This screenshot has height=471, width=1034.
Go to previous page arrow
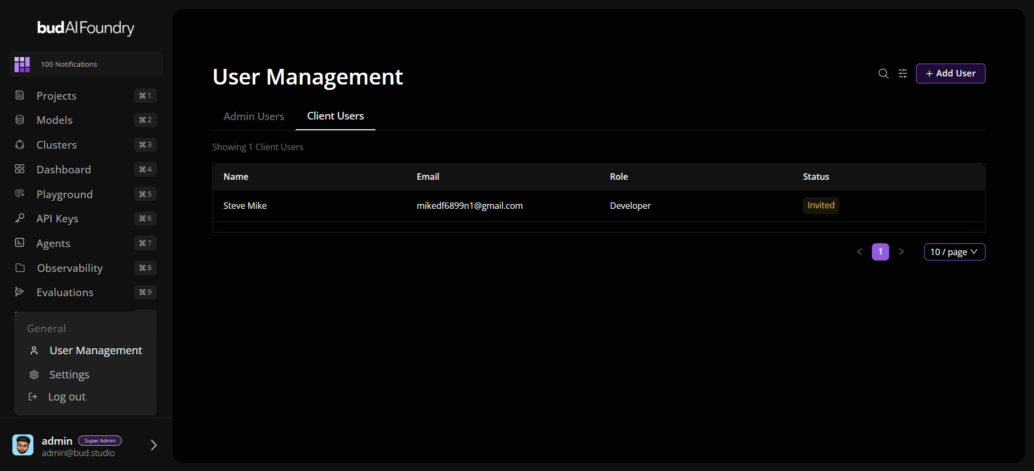860,252
